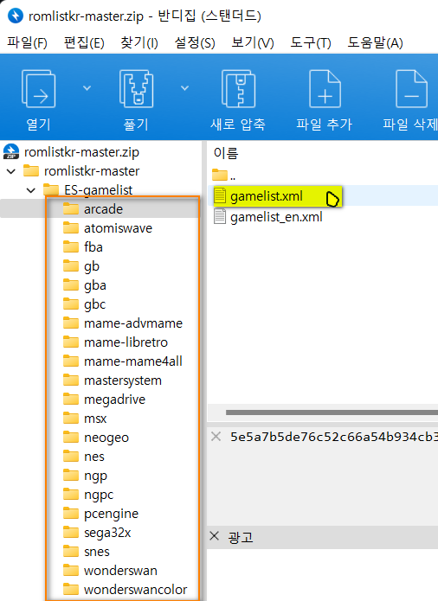Click the horizontal scrollbar in file list
This screenshot has width=438, height=601.
tap(332, 412)
